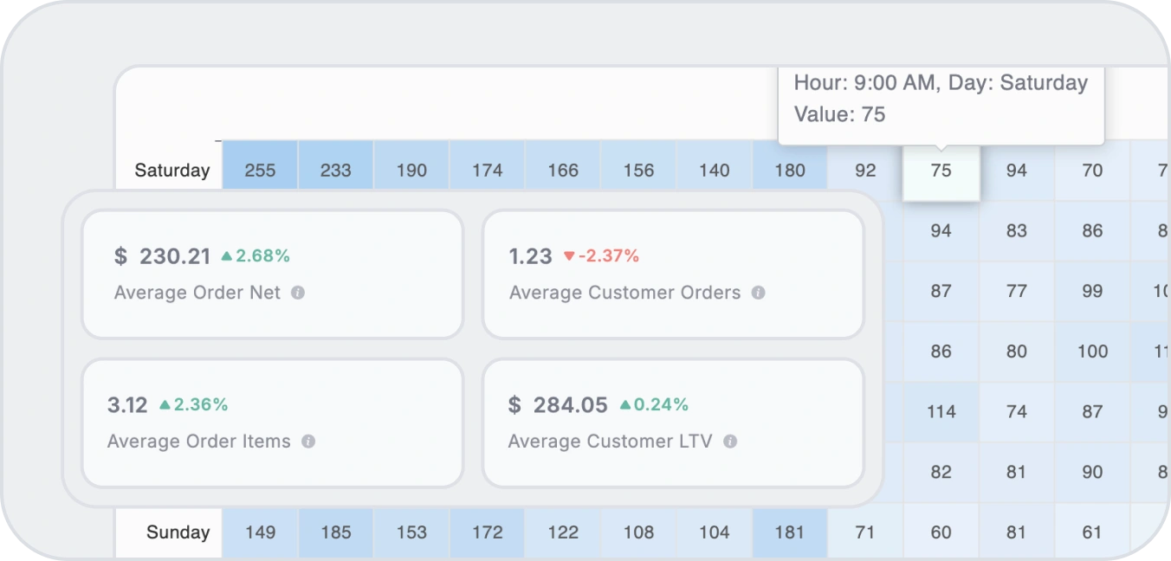Click the $ 284.05 Average Customer LTV value

click(559, 404)
